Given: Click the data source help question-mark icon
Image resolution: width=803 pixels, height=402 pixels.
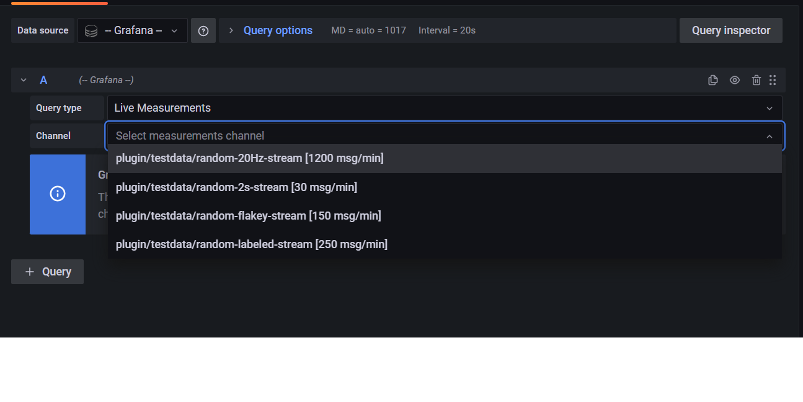Looking at the screenshot, I should coord(203,30).
